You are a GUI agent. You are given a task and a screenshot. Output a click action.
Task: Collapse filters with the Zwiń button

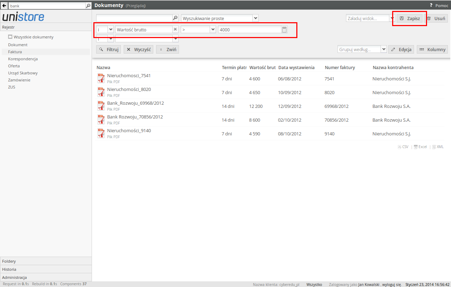[167, 49]
